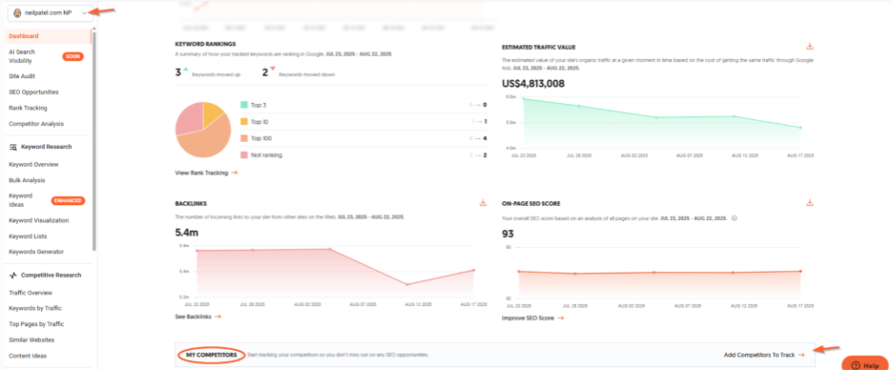Open the Help button

click(x=864, y=365)
